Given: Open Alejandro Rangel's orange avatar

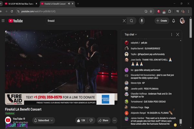Looking at the screenshot, I should (126, 113).
